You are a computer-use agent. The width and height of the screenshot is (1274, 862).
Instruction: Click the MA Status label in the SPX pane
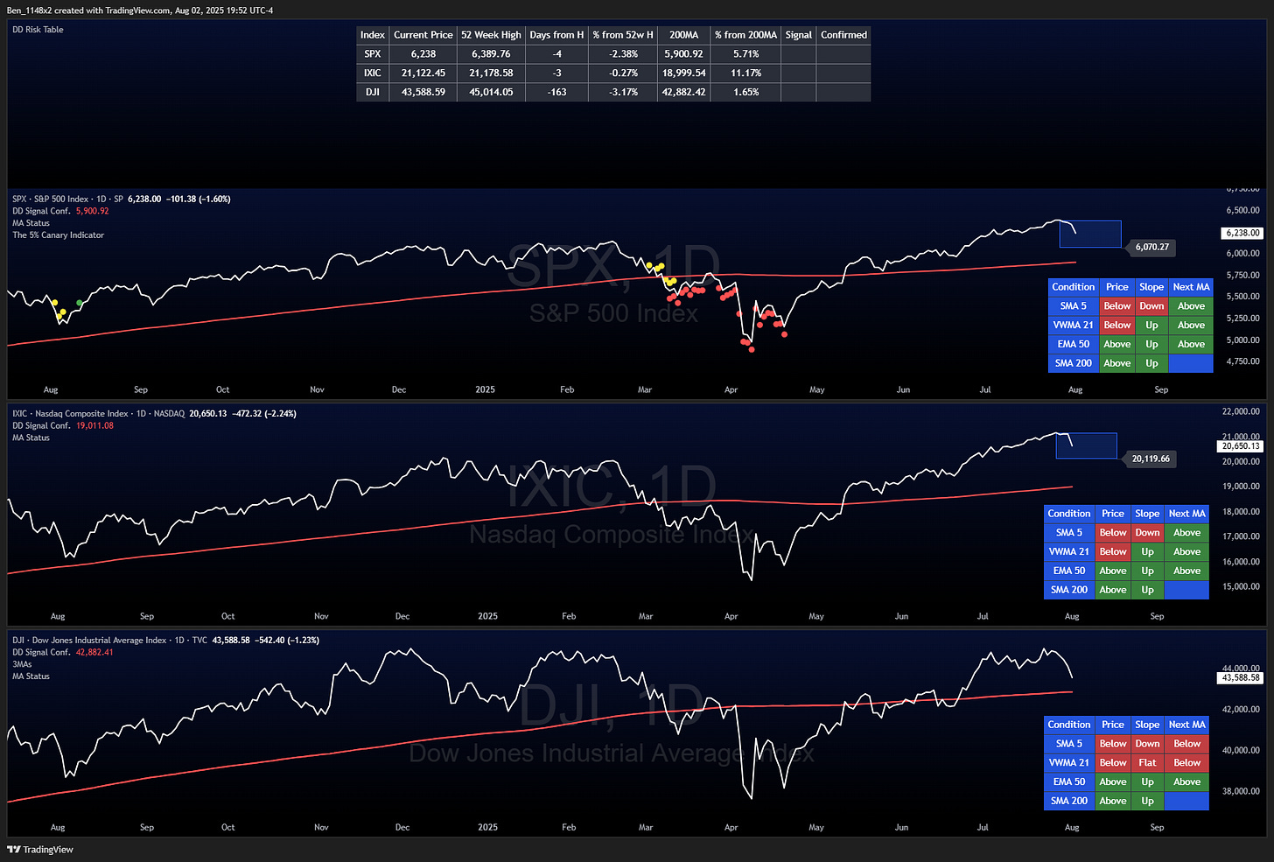click(x=31, y=223)
